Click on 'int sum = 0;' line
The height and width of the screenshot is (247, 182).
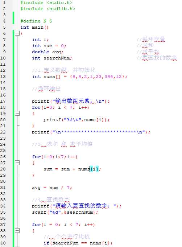coord(49,46)
